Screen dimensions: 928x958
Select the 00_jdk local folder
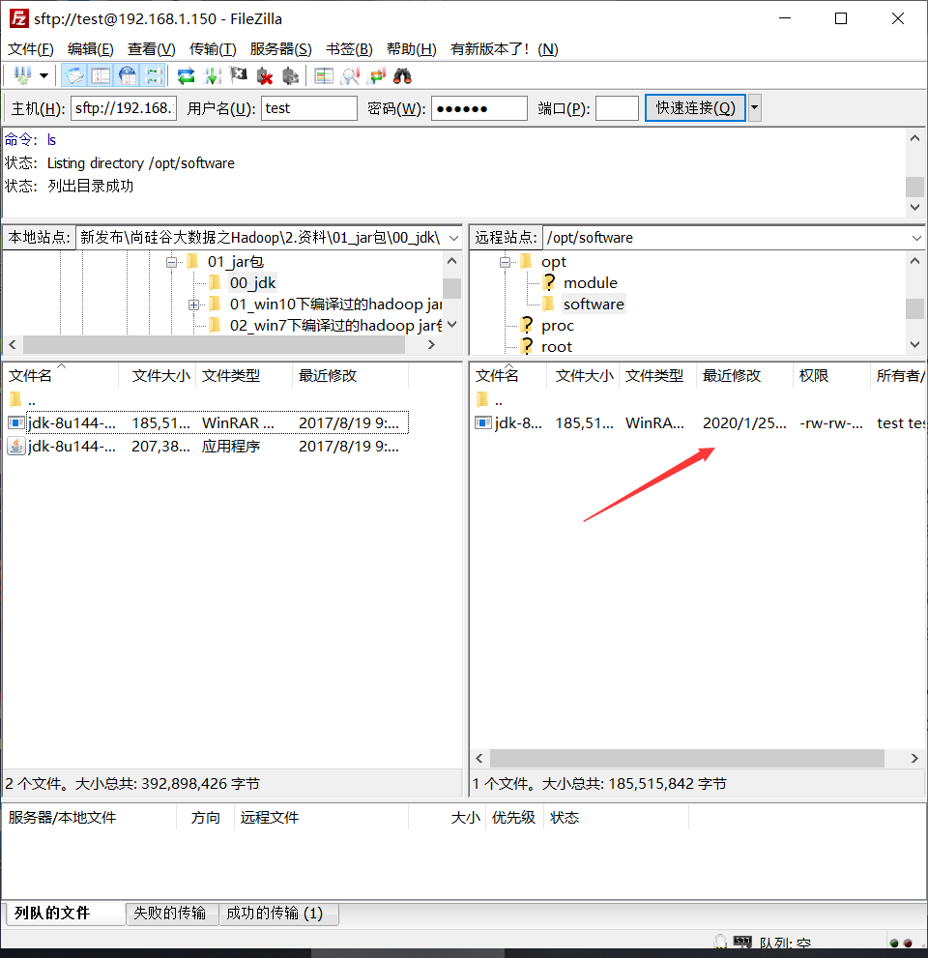pyautogui.click(x=253, y=283)
